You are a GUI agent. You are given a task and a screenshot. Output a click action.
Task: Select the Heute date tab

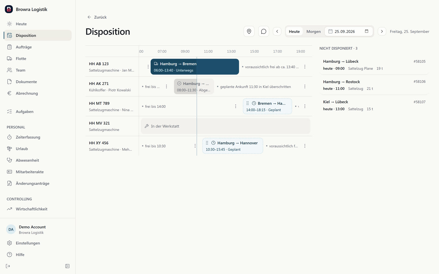click(294, 32)
